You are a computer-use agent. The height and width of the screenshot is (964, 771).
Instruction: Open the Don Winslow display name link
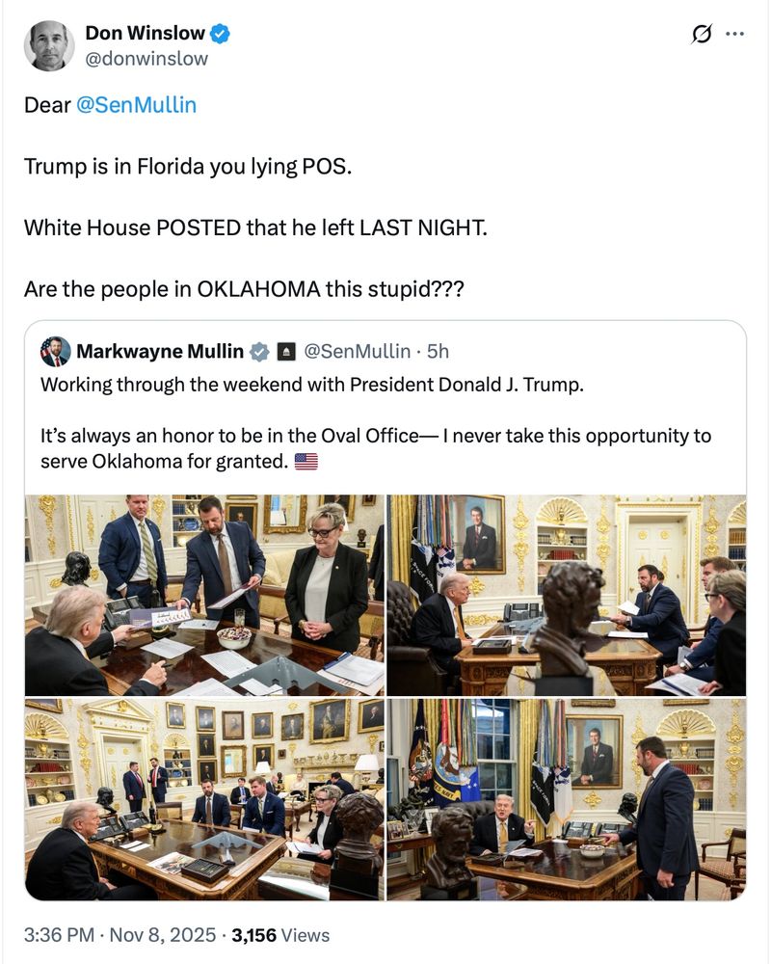[146, 33]
